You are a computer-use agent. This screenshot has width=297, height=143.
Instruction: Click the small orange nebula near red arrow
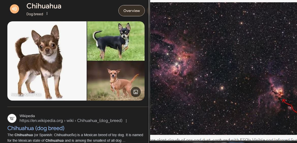(x=278, y=91)
